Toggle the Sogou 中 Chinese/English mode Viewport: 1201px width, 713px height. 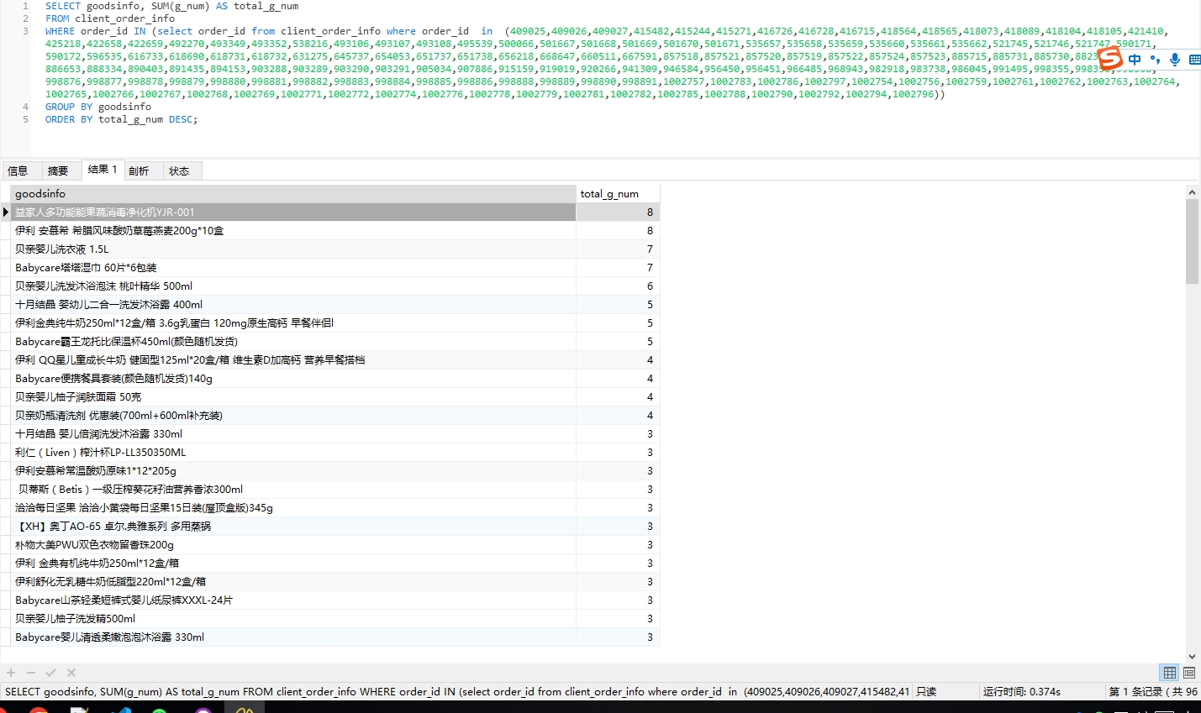tap(1135, 59)
